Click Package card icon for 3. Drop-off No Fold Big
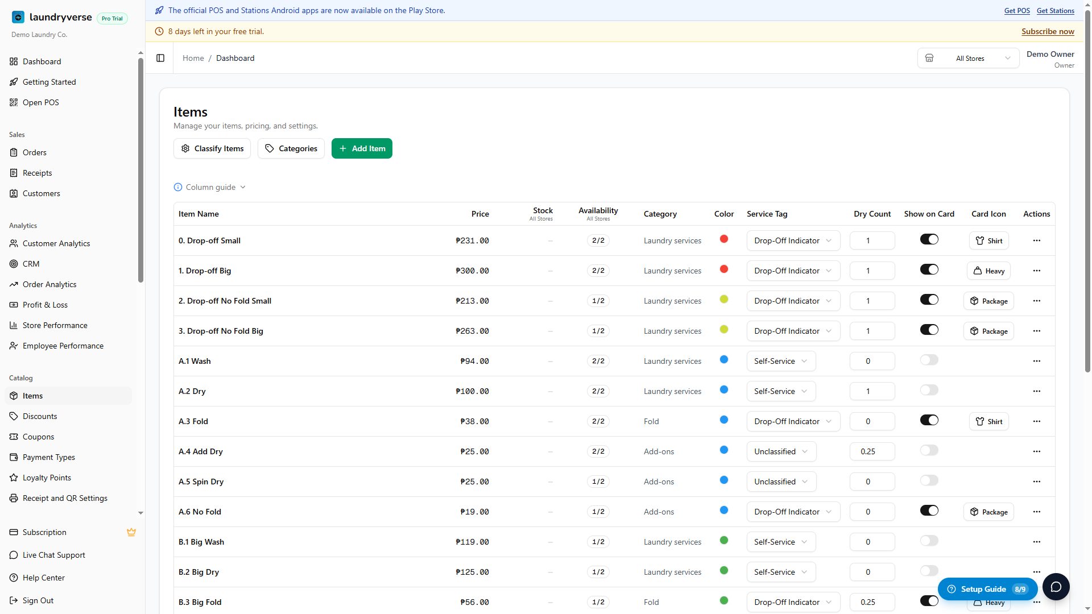The width and height of the screenshot is (1092, 614). tap(989, 331)
